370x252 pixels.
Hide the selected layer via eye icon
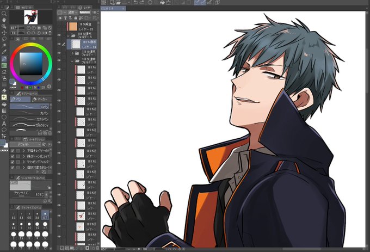(x=59, y=44)
